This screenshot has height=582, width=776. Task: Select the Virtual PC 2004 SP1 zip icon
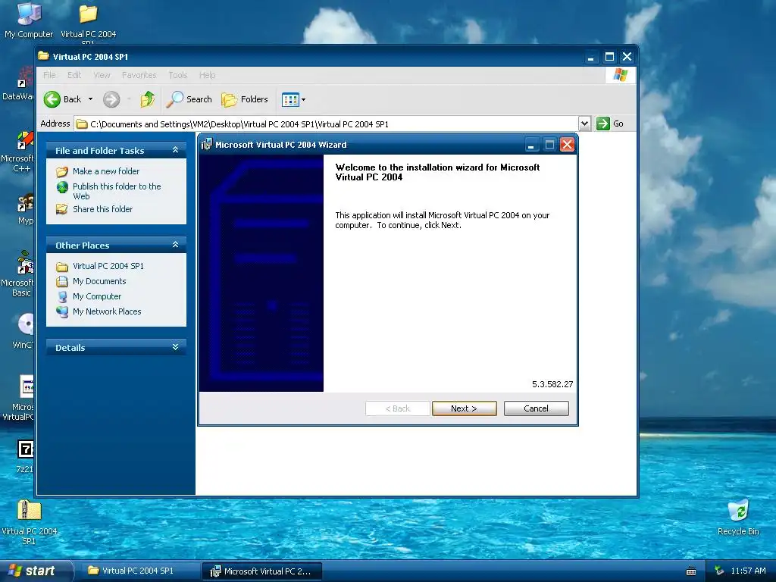click(x=30, y=510)
